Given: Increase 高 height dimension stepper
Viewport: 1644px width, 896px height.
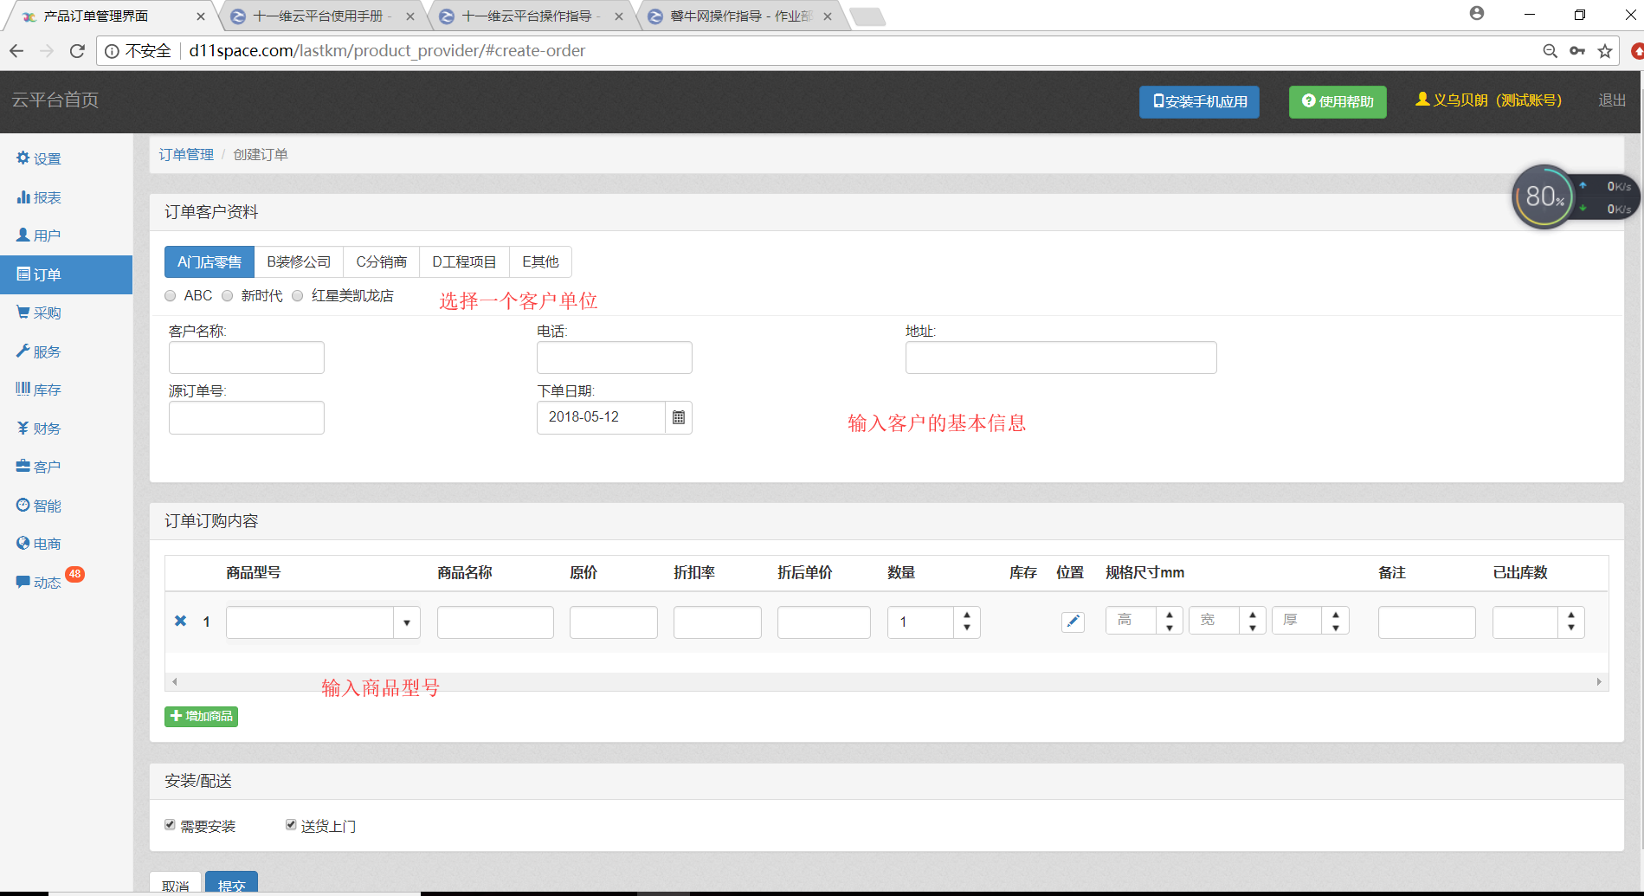Looking at the screenshot, I should (1170, 614).
